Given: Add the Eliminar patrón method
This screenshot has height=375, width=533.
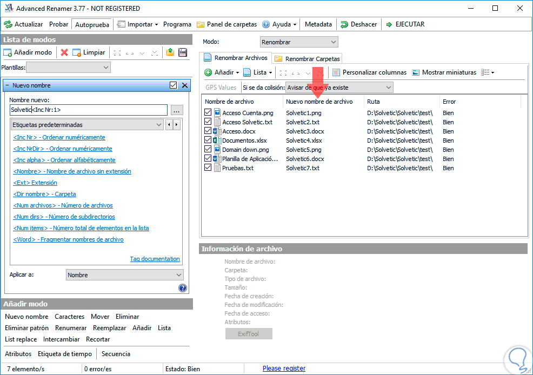Looking at the screenshot, I should pos(26,328).
